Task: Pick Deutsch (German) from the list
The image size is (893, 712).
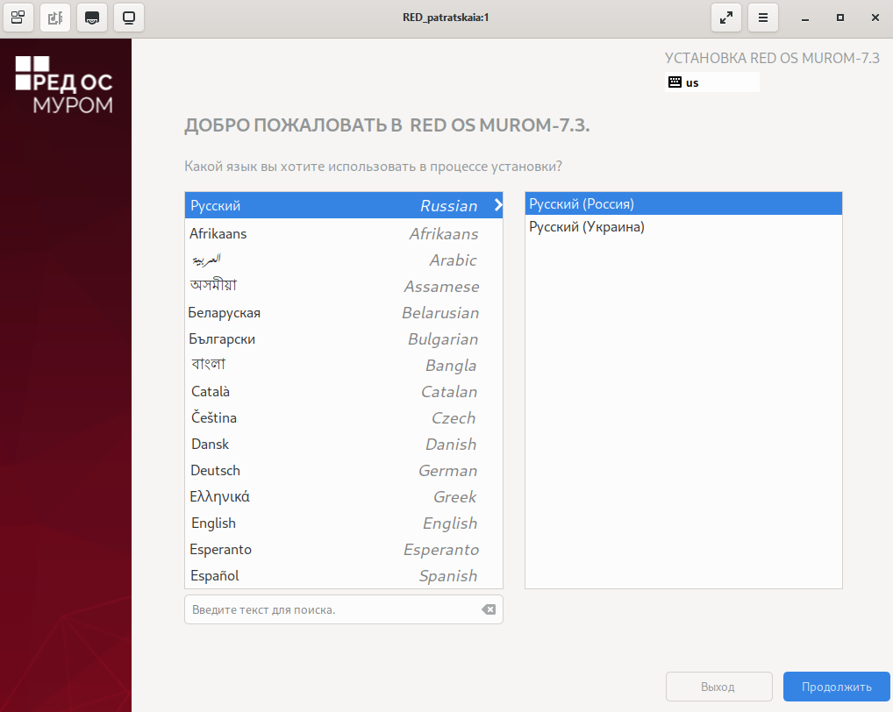Action: [x=343, y=470]
